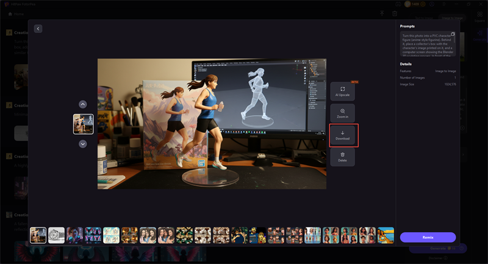
Task: Click the back arrow to close preview
Action: [38, 29]
